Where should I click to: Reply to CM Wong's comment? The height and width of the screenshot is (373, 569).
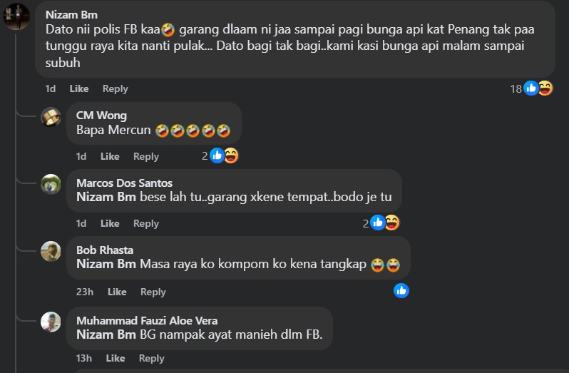pos(146,156)
